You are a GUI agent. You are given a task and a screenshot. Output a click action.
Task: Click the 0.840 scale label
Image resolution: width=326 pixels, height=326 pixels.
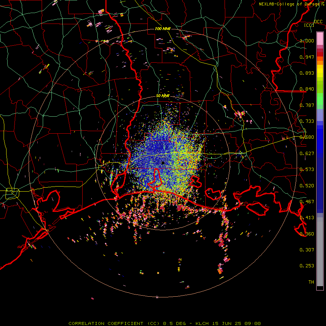(307, 89)
